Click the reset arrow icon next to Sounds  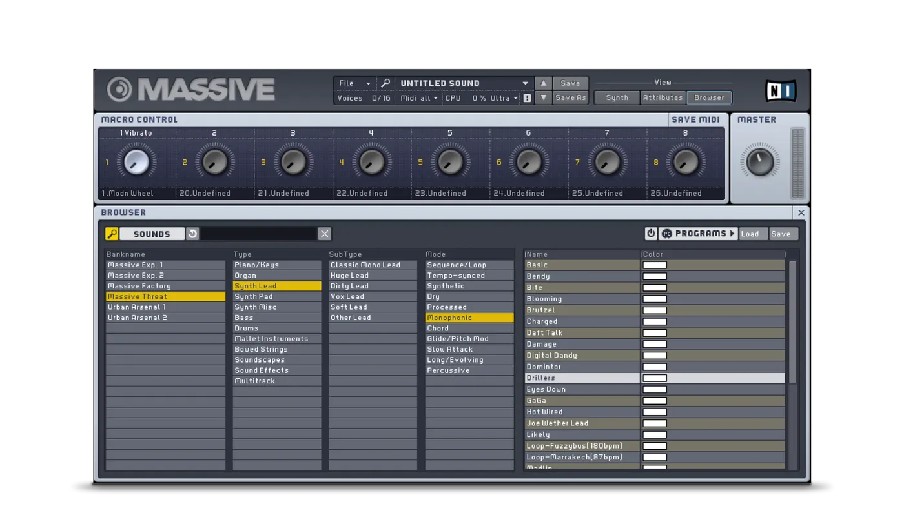[192, 234]
